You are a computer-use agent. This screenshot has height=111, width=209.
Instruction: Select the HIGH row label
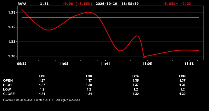click(x=7, y=85)
